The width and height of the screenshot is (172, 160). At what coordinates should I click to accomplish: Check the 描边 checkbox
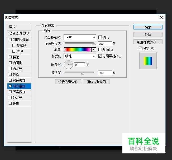(10, 57)
